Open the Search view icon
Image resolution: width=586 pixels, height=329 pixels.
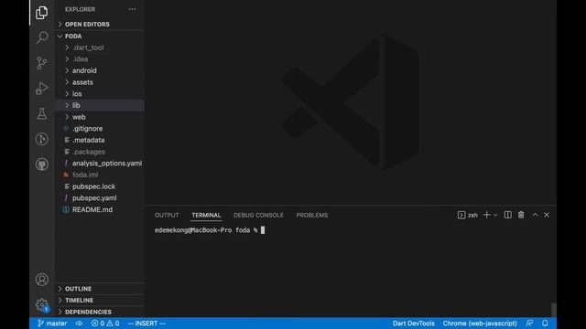coord(42,37)
